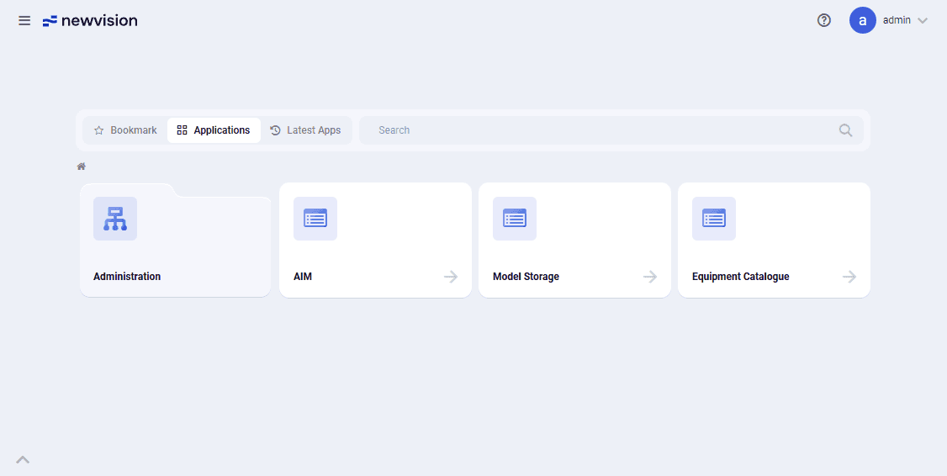Select the Applications tab
This screenshot has width=947, height=476.
pos(214,130)
